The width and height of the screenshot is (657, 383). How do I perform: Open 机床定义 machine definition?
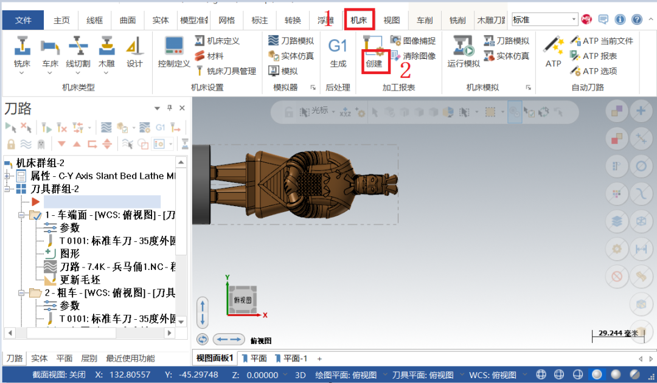click(217, 41)
